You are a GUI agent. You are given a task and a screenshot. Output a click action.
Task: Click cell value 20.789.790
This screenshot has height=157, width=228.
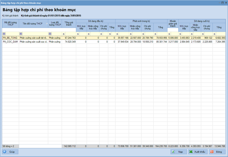coord(147,38)
